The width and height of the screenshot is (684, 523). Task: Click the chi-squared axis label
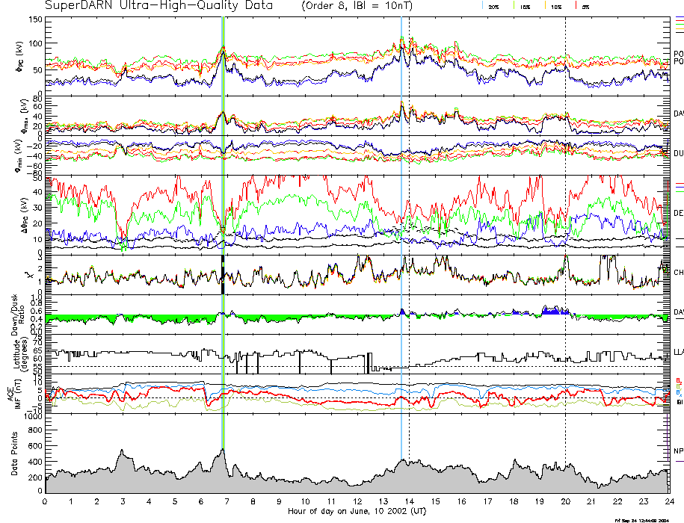(29, 275)
